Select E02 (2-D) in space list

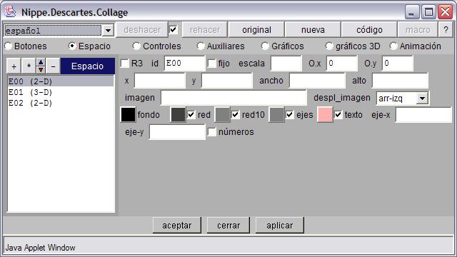pos(61,103)
